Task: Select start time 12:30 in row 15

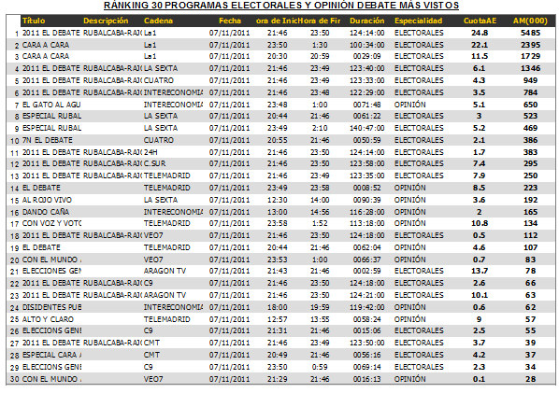Action: (278, 200)
